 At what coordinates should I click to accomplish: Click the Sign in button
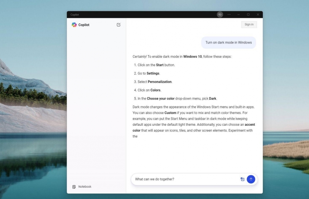(x=249, y=25)
